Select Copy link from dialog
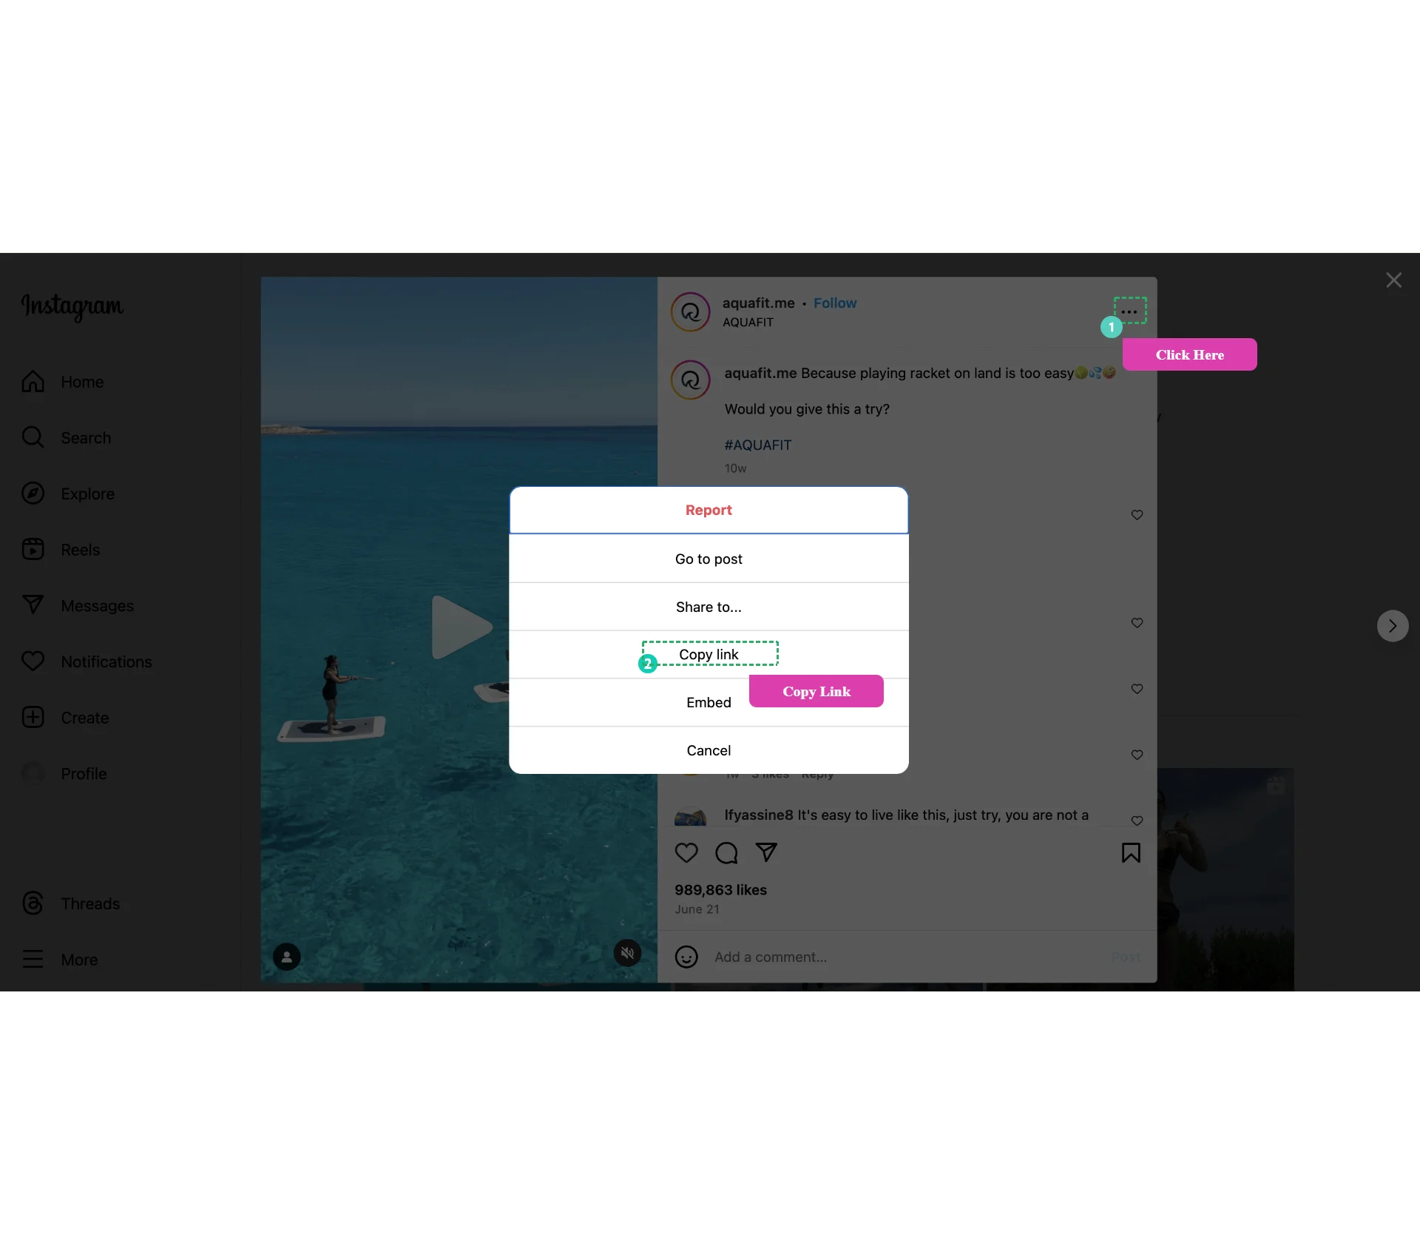The width and height of the screenshot is (1420, 1243). [709, 653]
